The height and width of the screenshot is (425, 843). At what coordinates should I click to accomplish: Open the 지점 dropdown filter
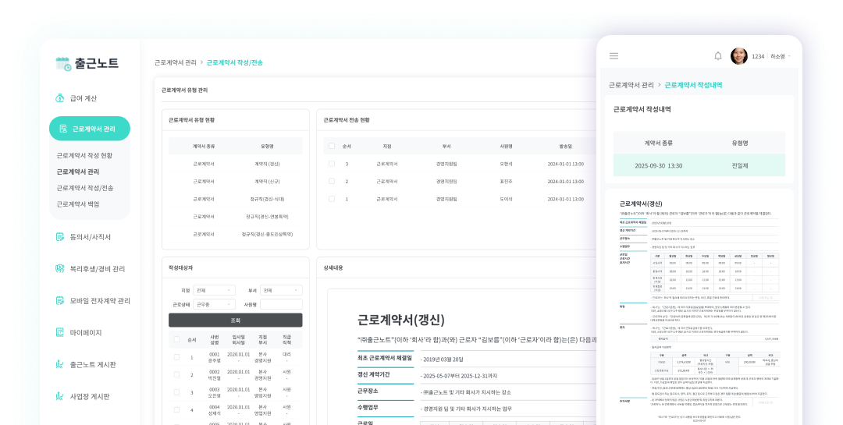click(x=215, y=290)
